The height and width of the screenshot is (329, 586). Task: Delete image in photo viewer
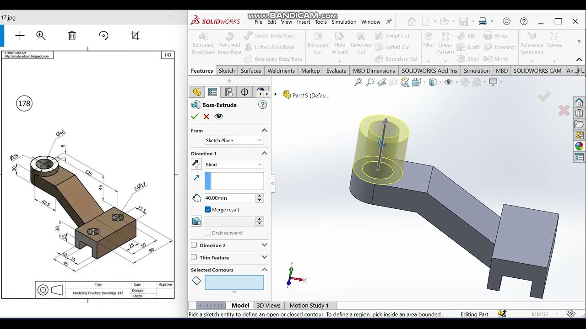coord(72,36)
